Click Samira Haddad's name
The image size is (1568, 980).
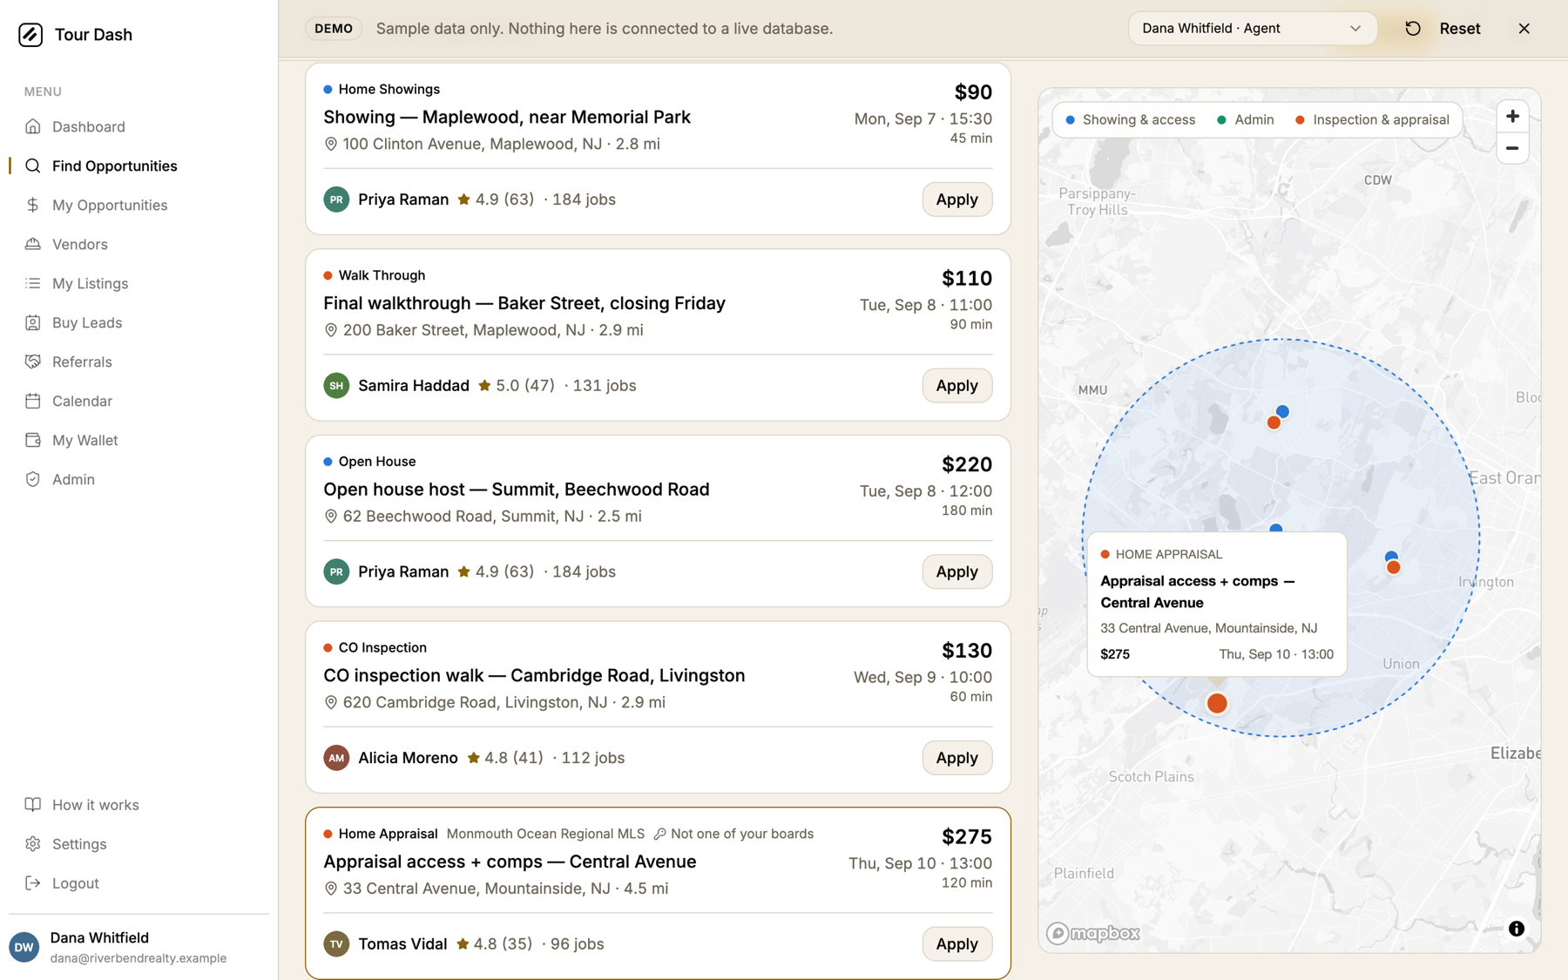point(414,386)
